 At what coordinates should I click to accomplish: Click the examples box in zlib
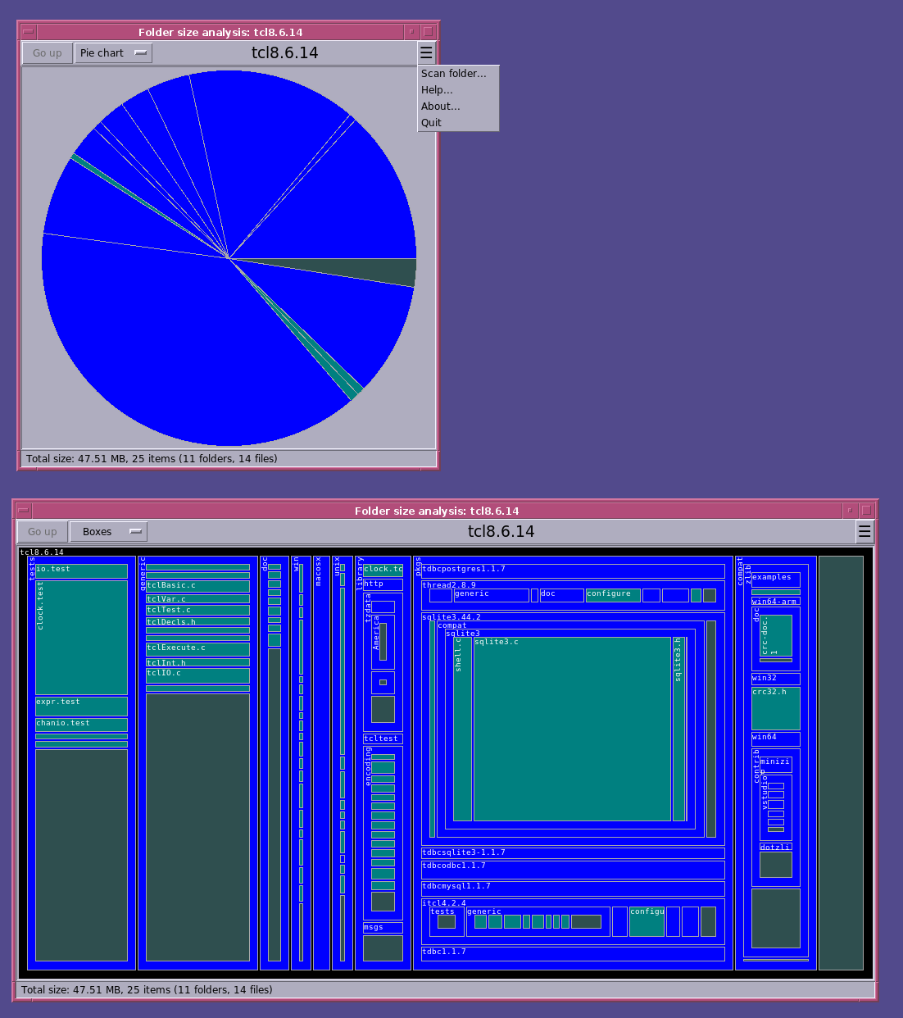776,579
